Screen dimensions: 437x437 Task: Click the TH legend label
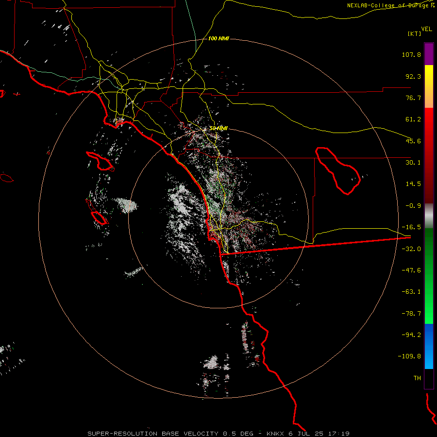pyautogui.click(x=417, y=378)
